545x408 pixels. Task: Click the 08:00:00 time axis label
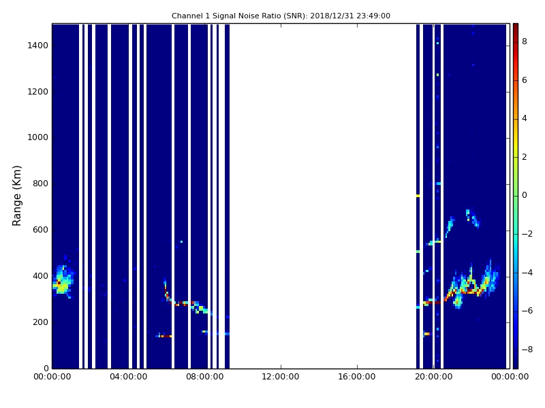205,377
